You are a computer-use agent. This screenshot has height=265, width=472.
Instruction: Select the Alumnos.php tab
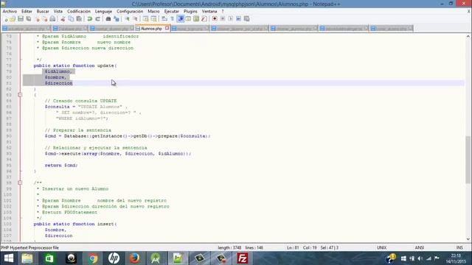pos(151,29)
